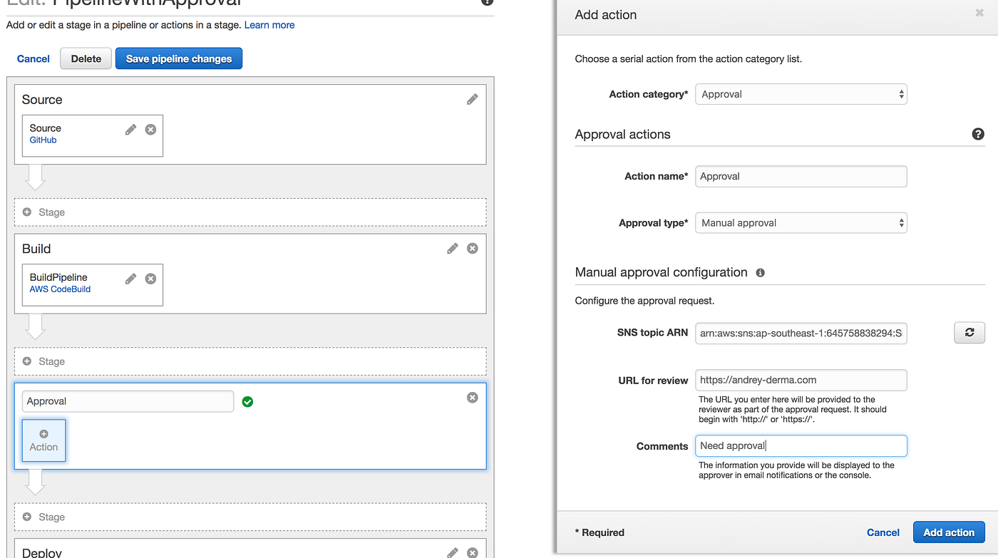This screenshot has width=998, height=558.
Task: Open the AWS CodeBuild link
Action: tap(60, 289)
